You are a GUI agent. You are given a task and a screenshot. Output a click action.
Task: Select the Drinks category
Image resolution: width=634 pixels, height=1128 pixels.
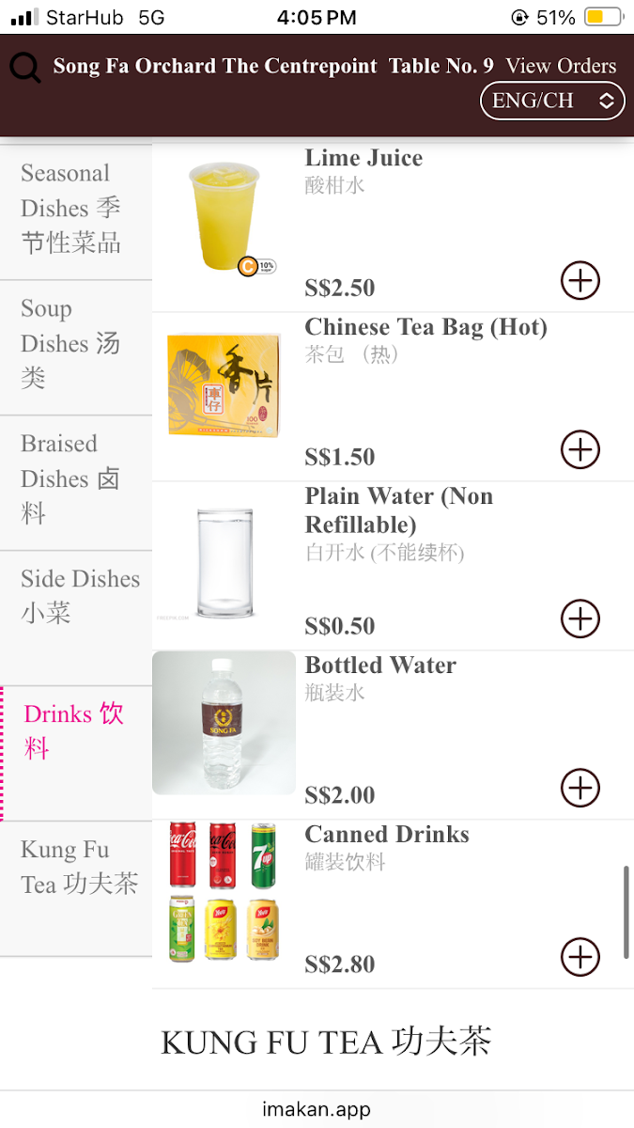click(73, 731)
